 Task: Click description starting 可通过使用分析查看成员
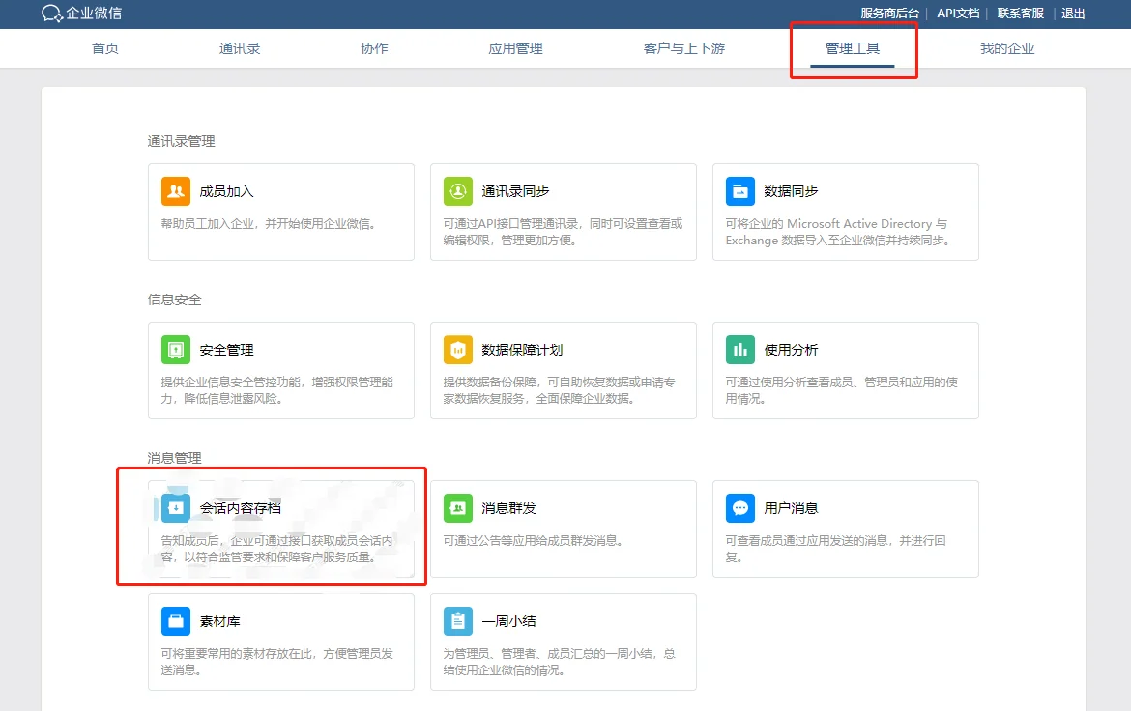tap(841, 390)
